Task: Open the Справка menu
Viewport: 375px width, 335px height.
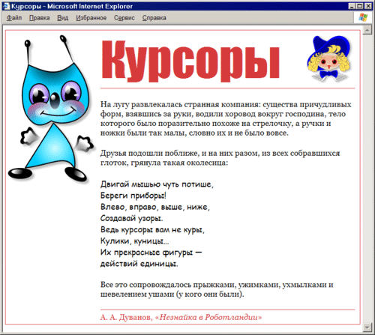Action: point(154,18)
